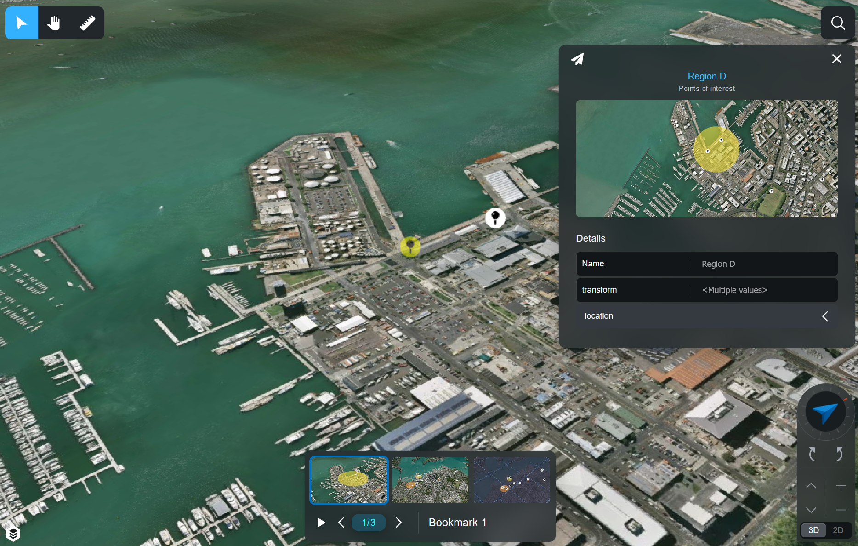This screenshot has width=858, height=546.
Task: Zoom in with the plus button
Action: [x=841, y=486]
